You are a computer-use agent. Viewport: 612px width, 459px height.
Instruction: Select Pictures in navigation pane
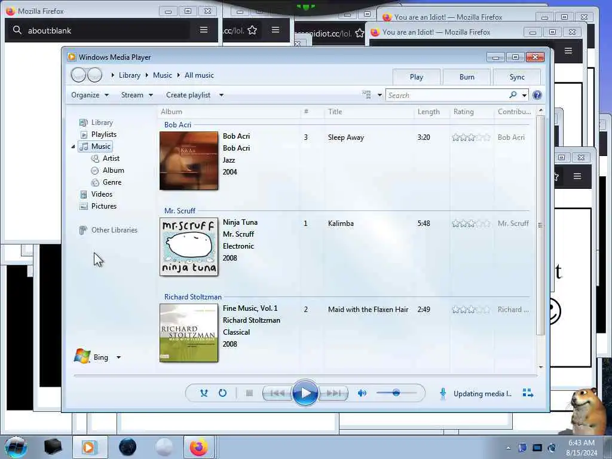(x=104, y=206)
